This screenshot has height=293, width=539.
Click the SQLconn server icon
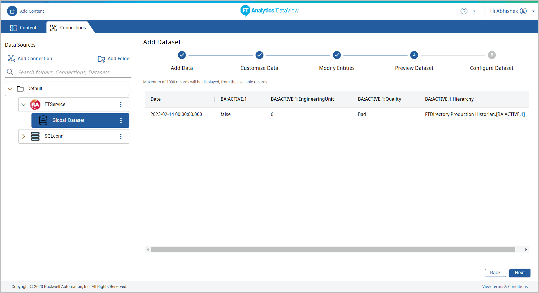pyautogui.click(x=35, y=136)
